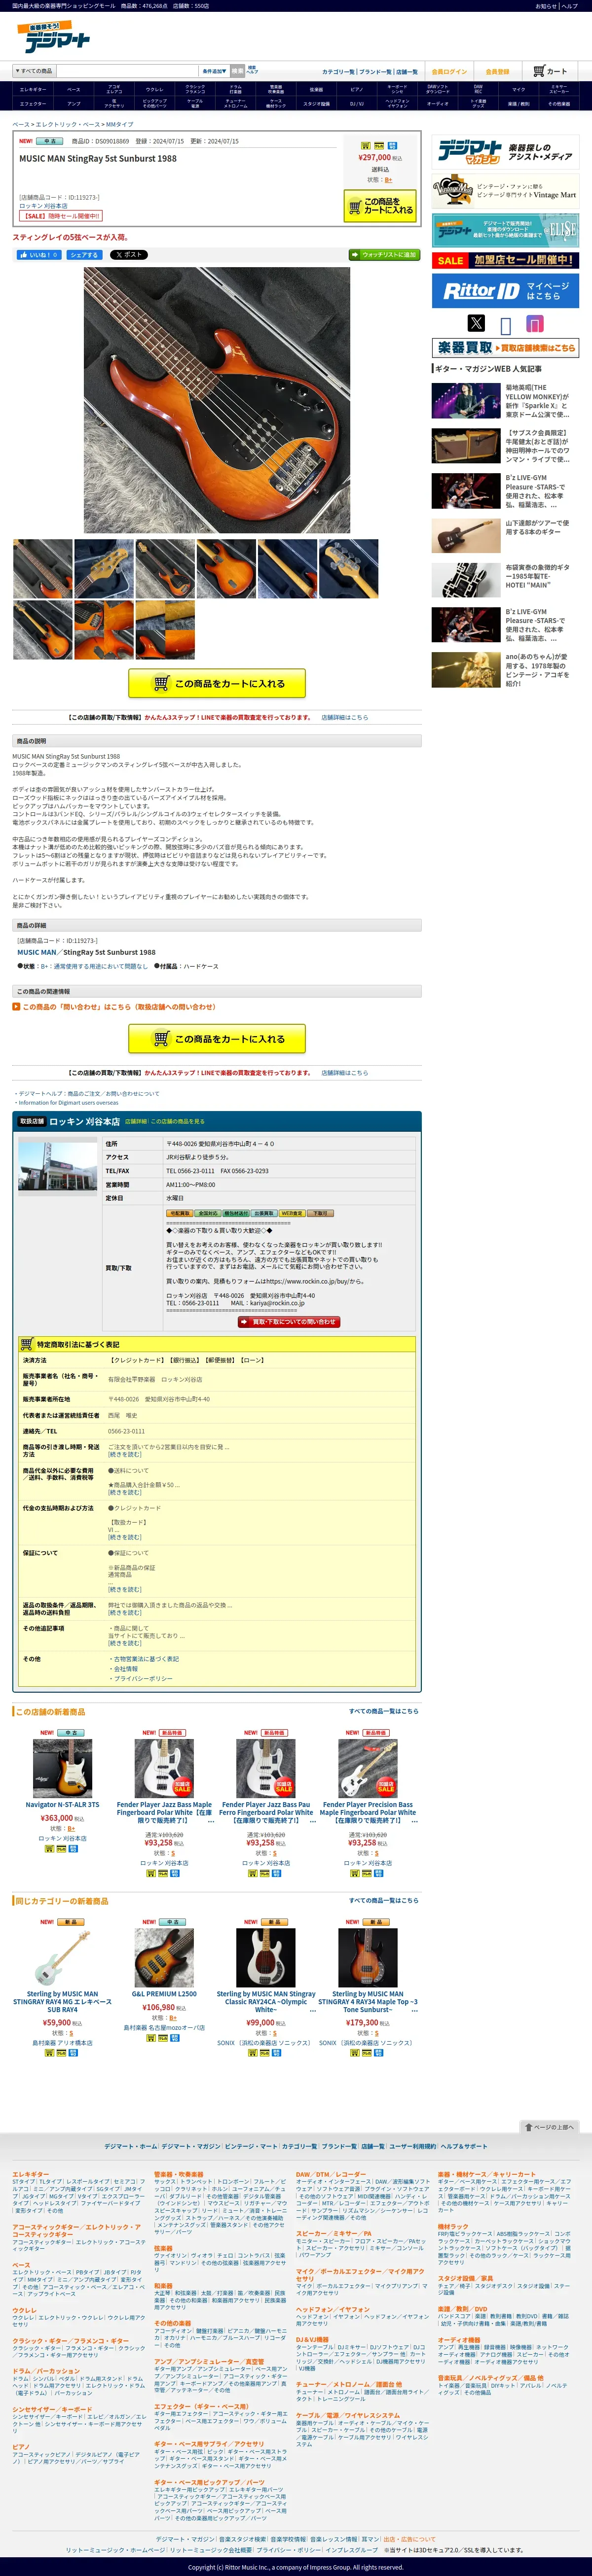Click the 宅配買取 badge in shop info
The image size is (592, 2576).
pos(179,1213)
